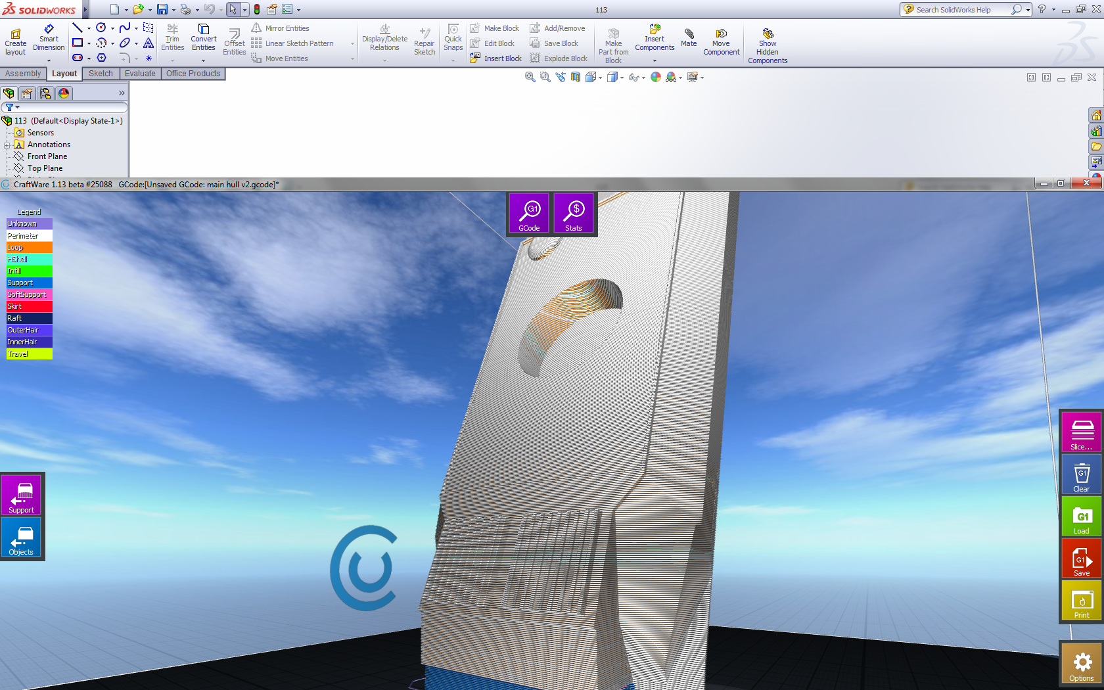Switch to FeatureManager design tree tab icon
1104x690 pixels.
pos(9,93)
